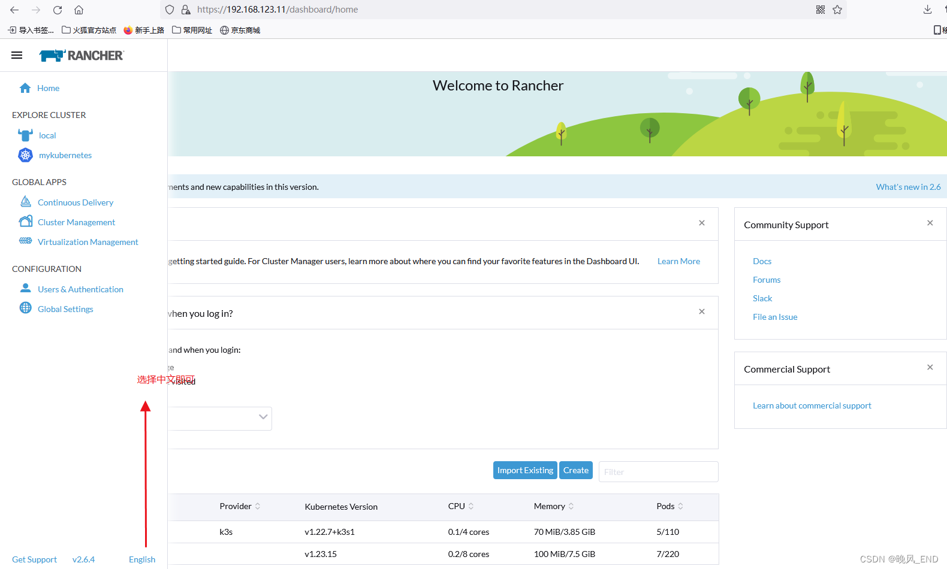This screenshot has height=569, width=947.
Task: Click the Rancher logo
Action: click(82, 55)
